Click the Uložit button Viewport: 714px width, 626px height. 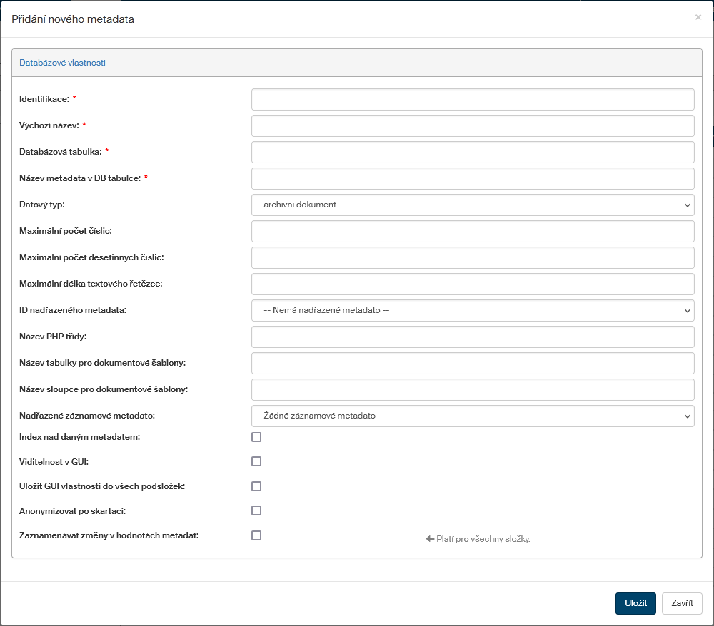(635, 603)
